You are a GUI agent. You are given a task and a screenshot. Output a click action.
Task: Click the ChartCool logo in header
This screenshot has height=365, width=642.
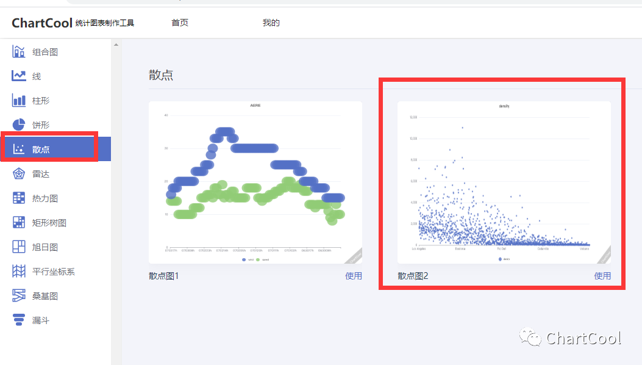[42, 23]
